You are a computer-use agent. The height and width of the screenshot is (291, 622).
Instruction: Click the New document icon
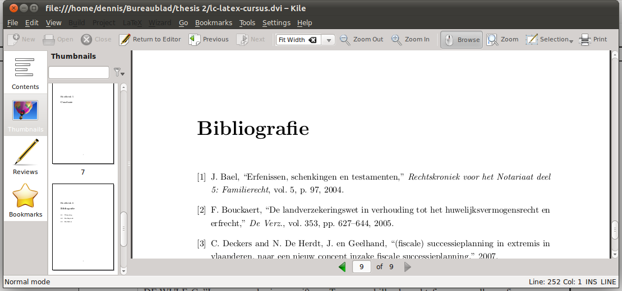tap(13, 39)
